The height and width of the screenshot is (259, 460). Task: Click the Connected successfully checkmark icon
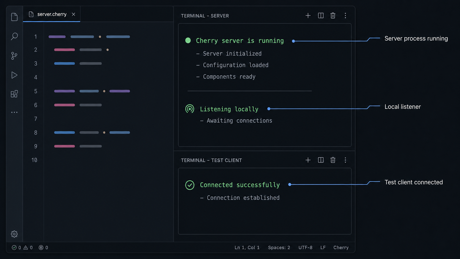pos(190,185)
